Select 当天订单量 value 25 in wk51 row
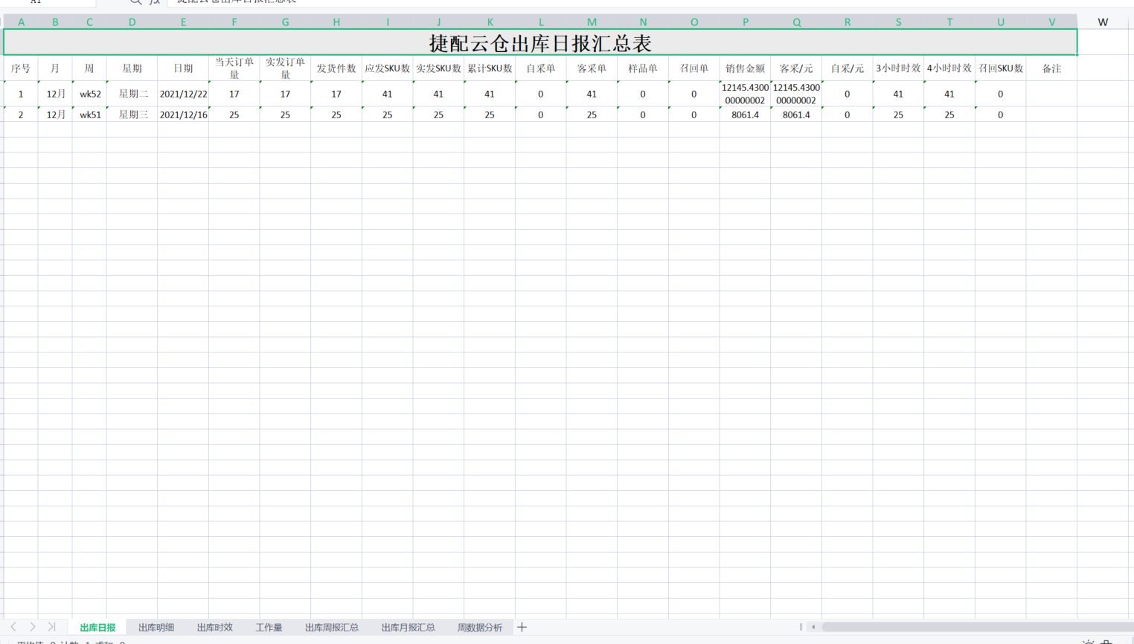1134x644 pixels. point(234,115)
